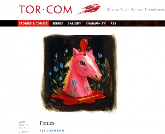Screen dimensions: 165x134
Task: Click the severed golden horn in artwork
Action: 89,98
